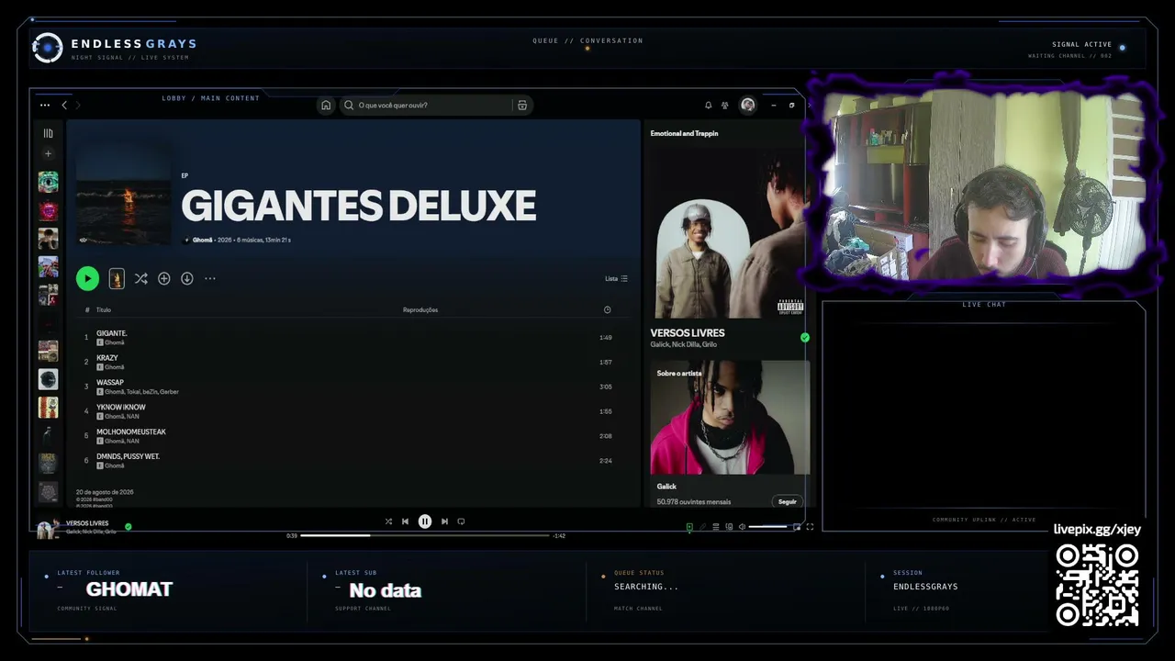Go forward with the right arrow
Image resolution: width=1175 pixels, height=661 pixels.
click(78, 106)
